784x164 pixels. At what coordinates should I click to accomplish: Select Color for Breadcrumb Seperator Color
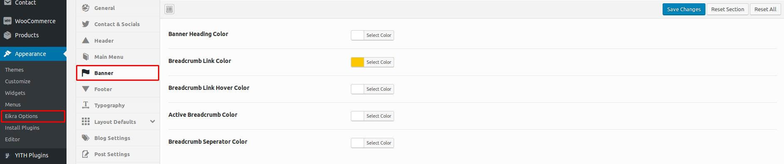[379, 143]
